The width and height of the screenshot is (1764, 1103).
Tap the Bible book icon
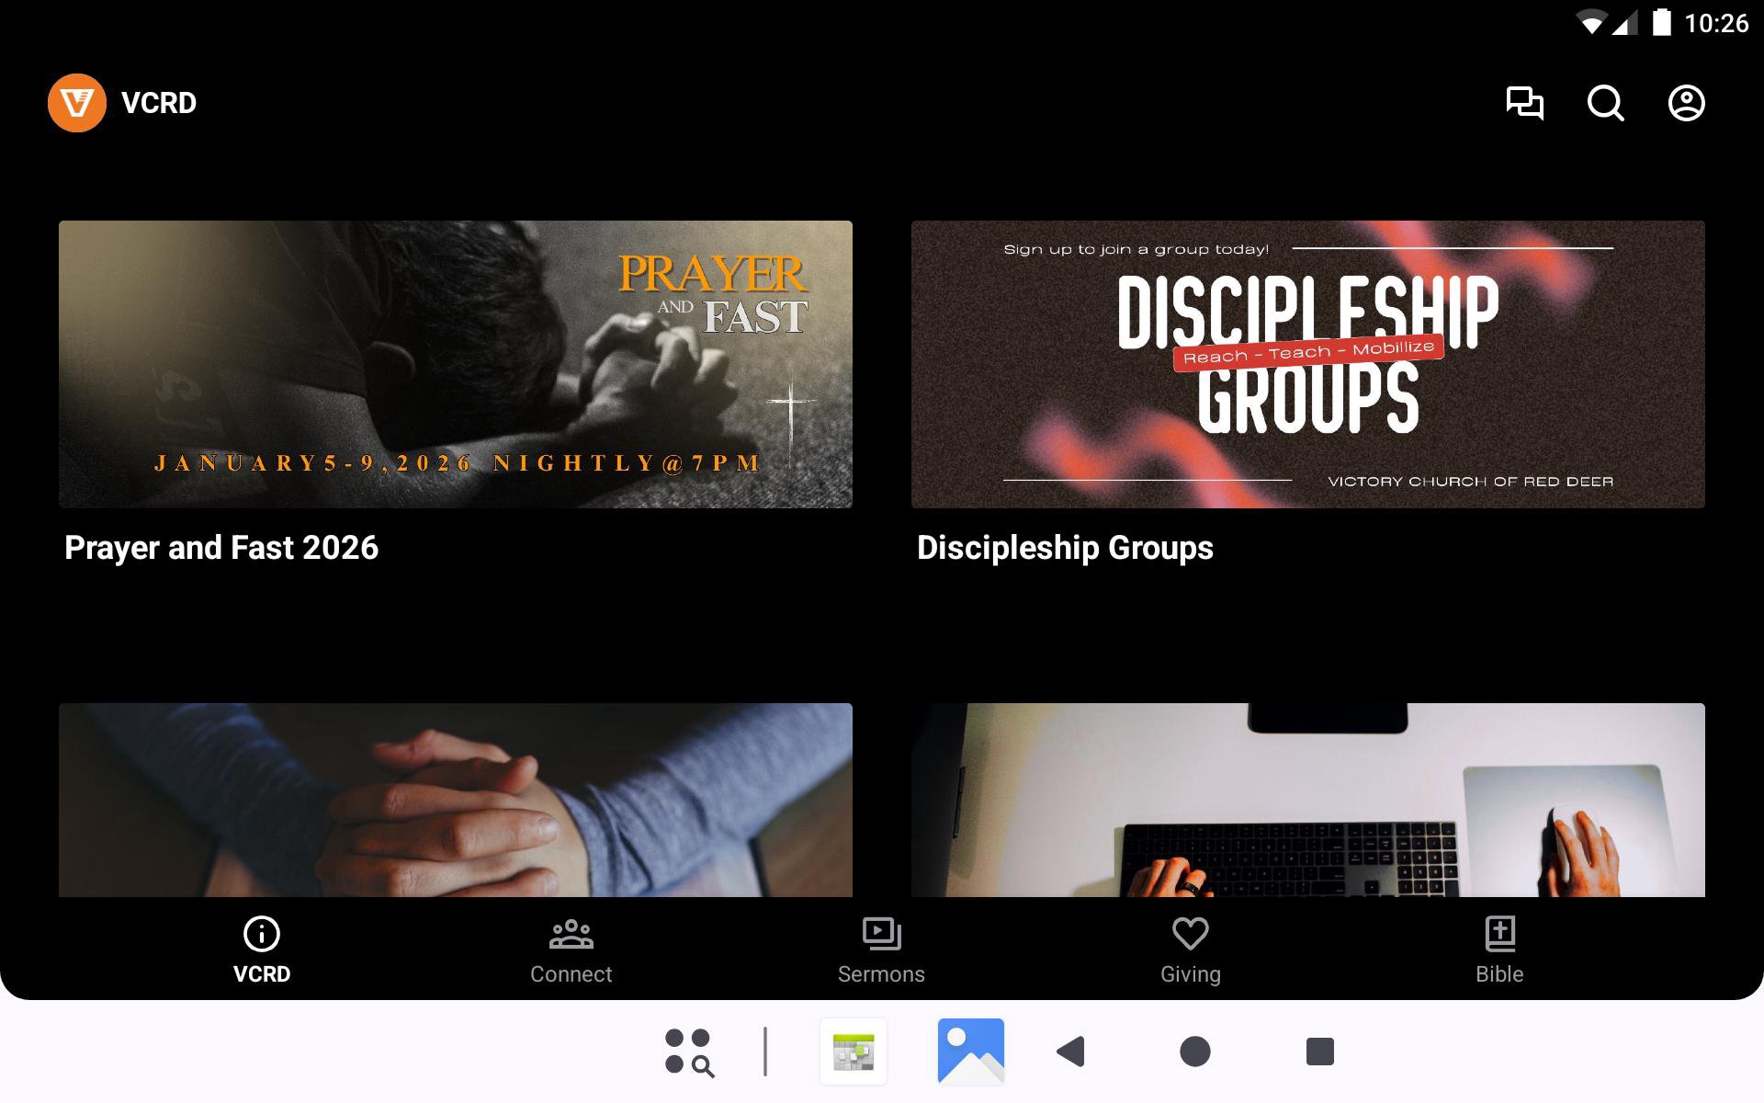pos(1499,934)
